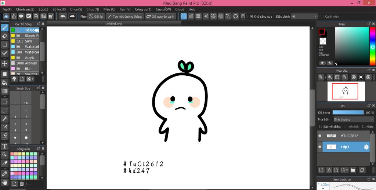This screenshot has height=190, width=376.
Task: Hide the #TuCi2612 layer
Action: click(x=320, y=136)
